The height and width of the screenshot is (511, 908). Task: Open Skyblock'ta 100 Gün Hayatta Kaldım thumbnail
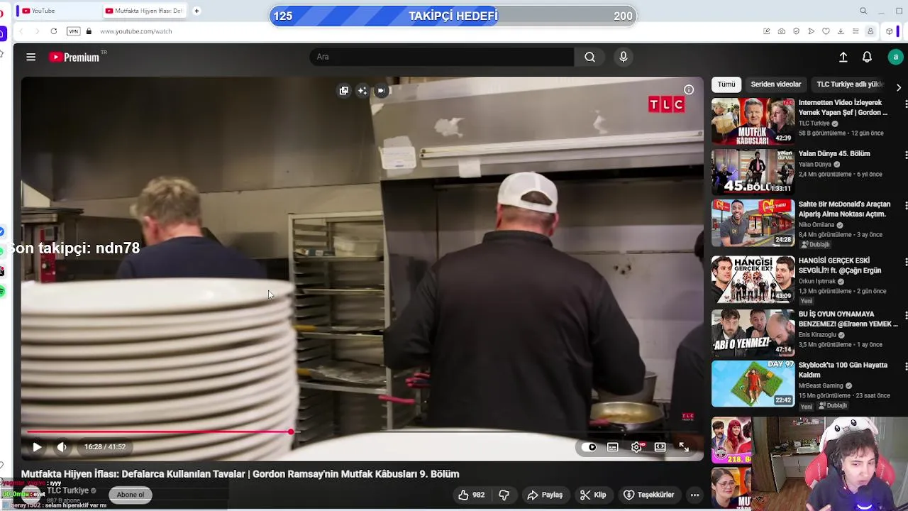coord(753,384)
